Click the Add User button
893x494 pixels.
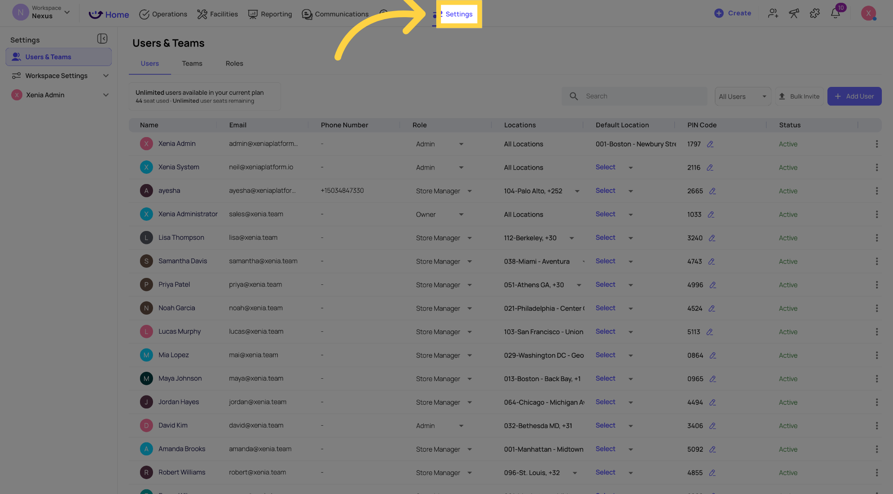coord(854,96)
